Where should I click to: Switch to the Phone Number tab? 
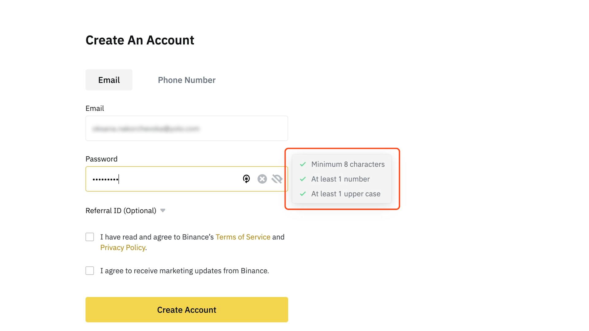tap(187, 80)
